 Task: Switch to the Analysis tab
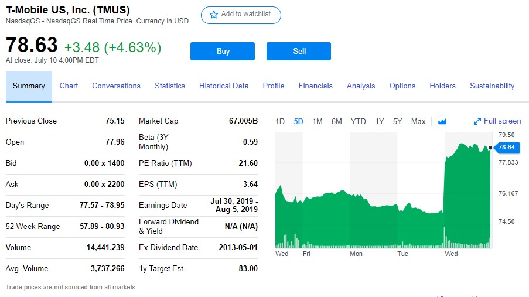[361, 86]
